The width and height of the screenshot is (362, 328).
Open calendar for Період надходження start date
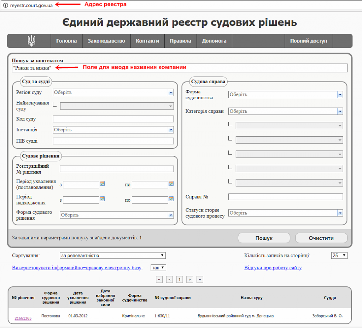(102, 199)
